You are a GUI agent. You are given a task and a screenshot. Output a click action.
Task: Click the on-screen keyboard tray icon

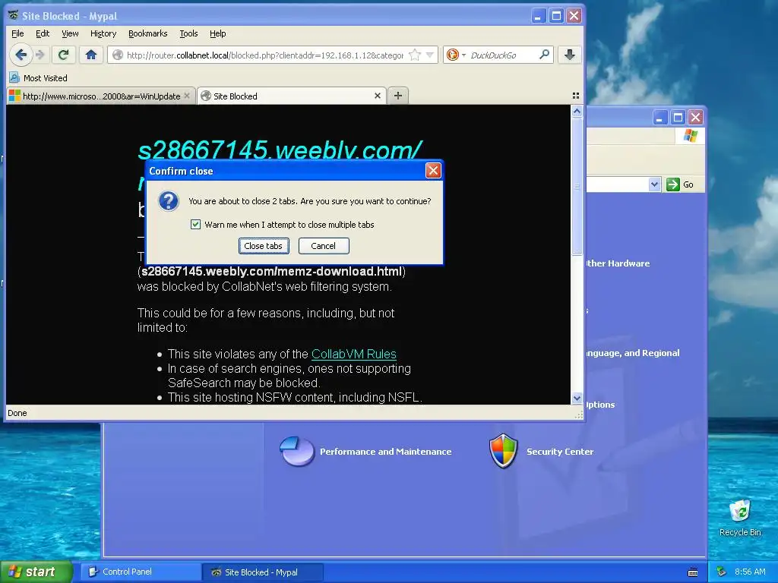tap(693, 572)
